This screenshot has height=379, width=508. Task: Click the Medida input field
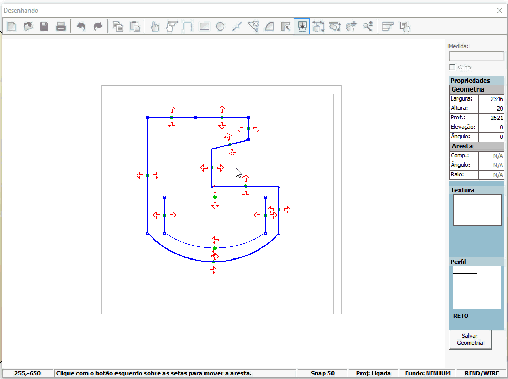pyautogui.click(x=476, y=56)
